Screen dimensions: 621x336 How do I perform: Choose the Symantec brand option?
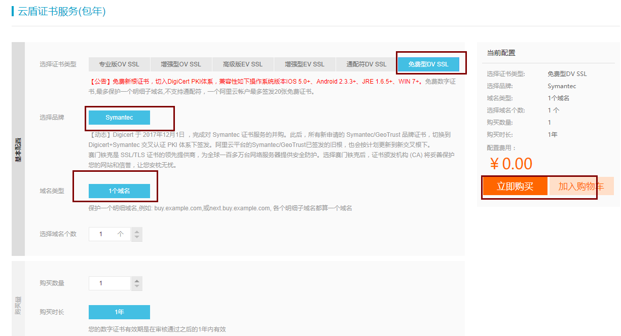tap(119, 118)
